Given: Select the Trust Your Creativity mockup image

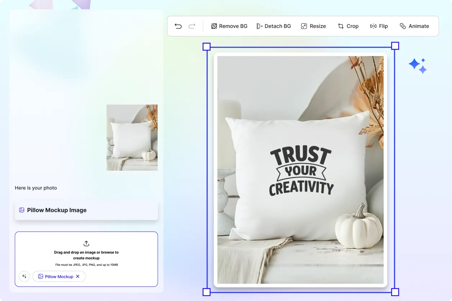Looking at the screenshot, I should [x=301, y=169].
